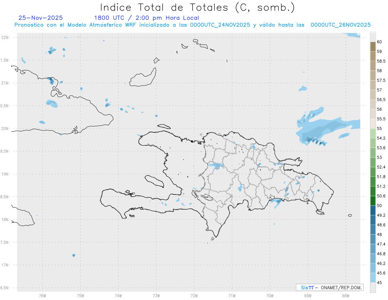The width and height of the screenshot is (388, 300).
Task: Click the colorbar value '52.4'
Action: click(381, 167)
